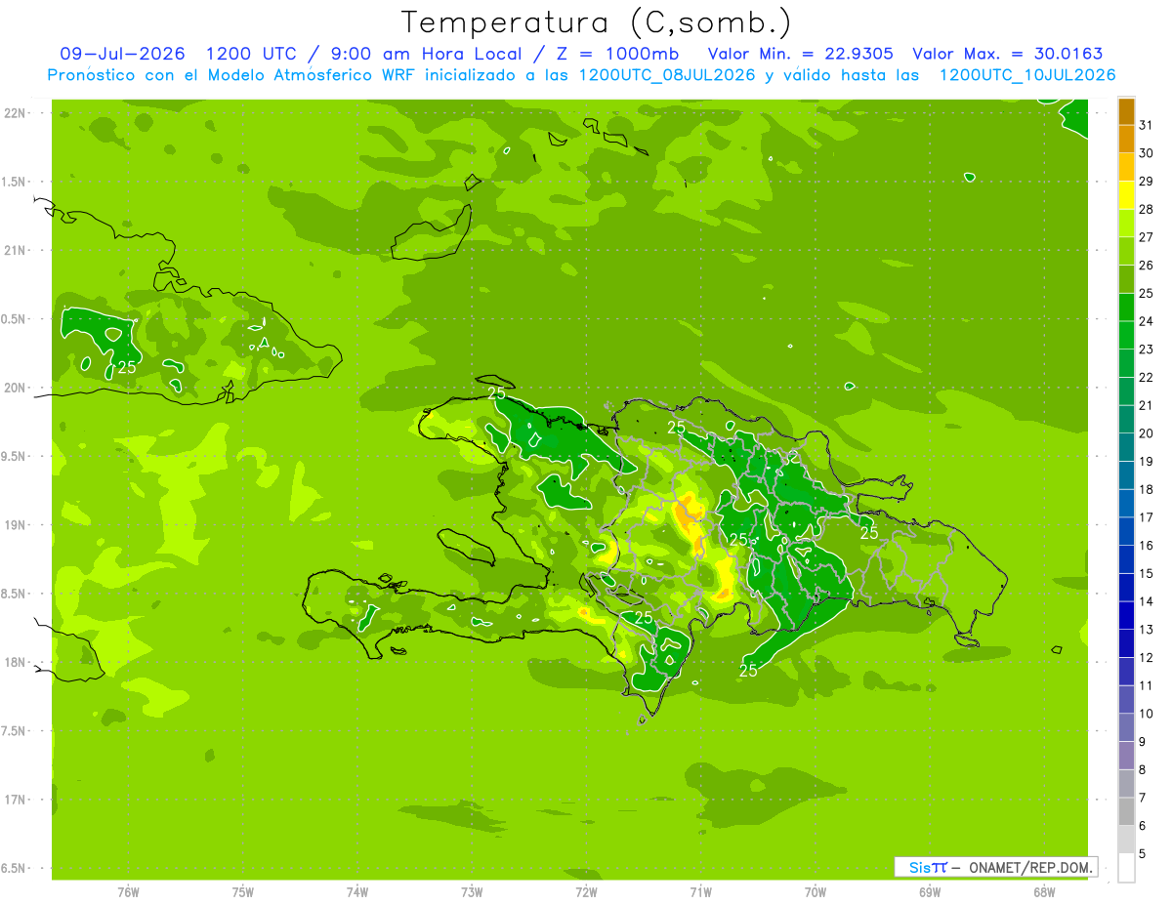Click the "SisTT - ONAMET/REP.DOM." credit box
Viewport: 1172px width, 905px height.
pos(996,867)
